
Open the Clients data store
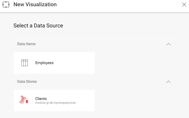(x=54, y=100)
